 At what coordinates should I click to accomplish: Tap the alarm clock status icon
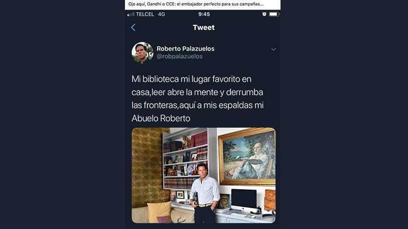[x=264, y=14]
